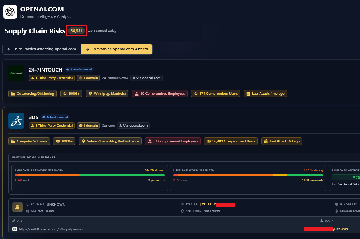360x239 pixels.
Task: Click the 3DS company name
Action: [33, 117]
